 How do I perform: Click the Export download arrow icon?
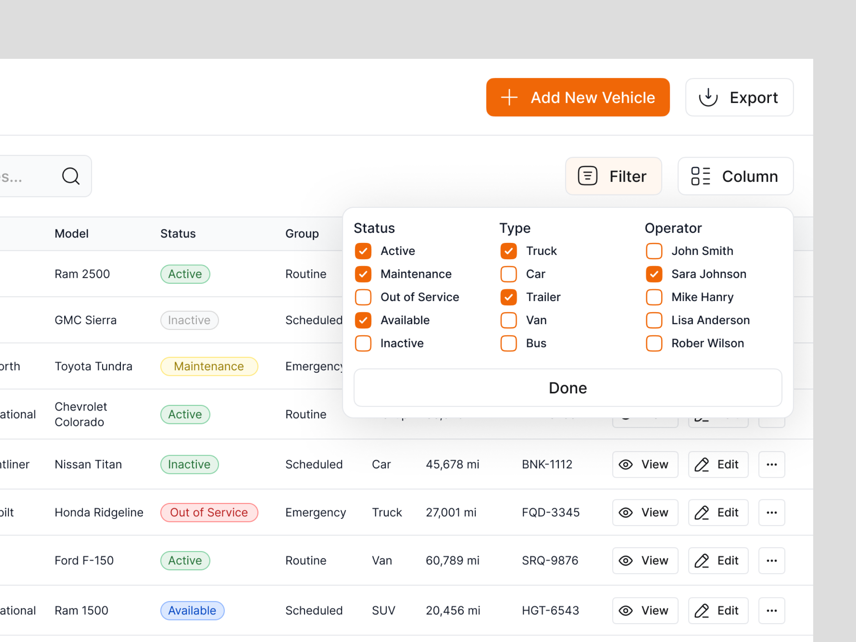pyautogui.click(x=708, y=97)
